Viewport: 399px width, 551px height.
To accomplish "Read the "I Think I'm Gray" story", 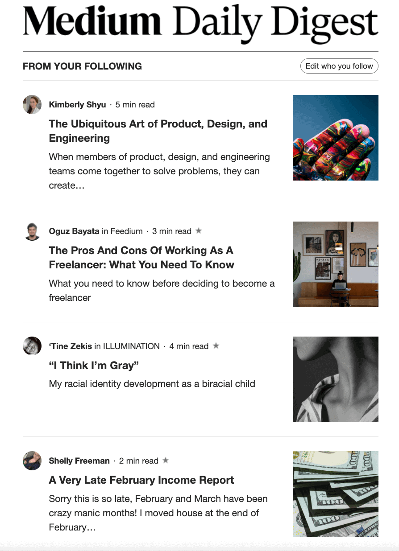I will [x=94, y=366].
